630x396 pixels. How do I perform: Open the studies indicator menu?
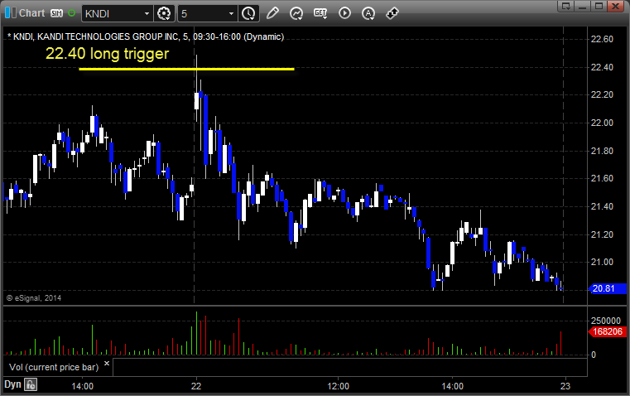[296, 13]
